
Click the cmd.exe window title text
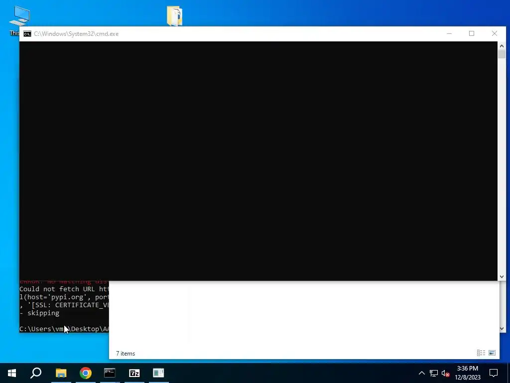point(76,34)
